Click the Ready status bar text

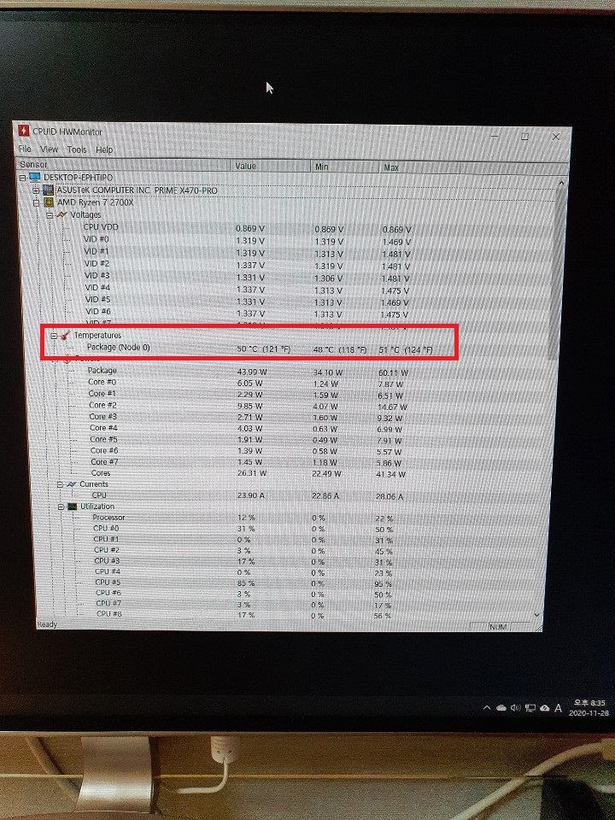47,624
